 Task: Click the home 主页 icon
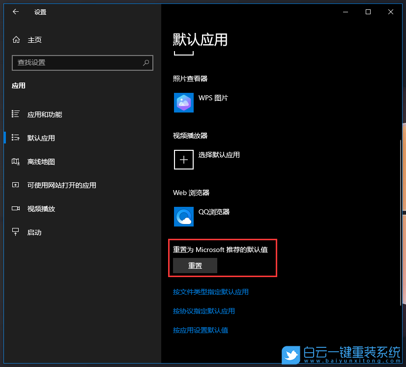[x=16, y=40]
